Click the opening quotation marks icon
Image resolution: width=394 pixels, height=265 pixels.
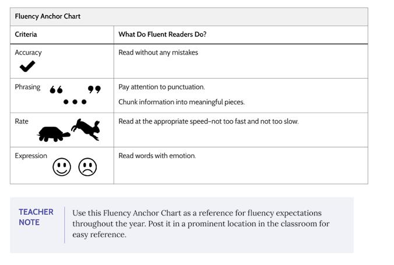[x=56, y=90]
